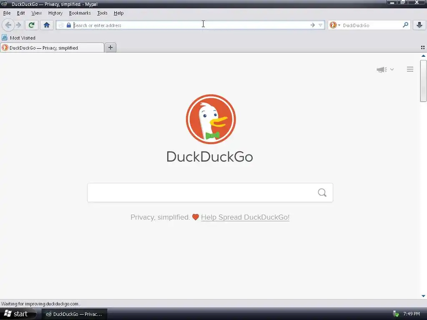
Task: Click the padlock site identity icon
Action: [69, 25]
